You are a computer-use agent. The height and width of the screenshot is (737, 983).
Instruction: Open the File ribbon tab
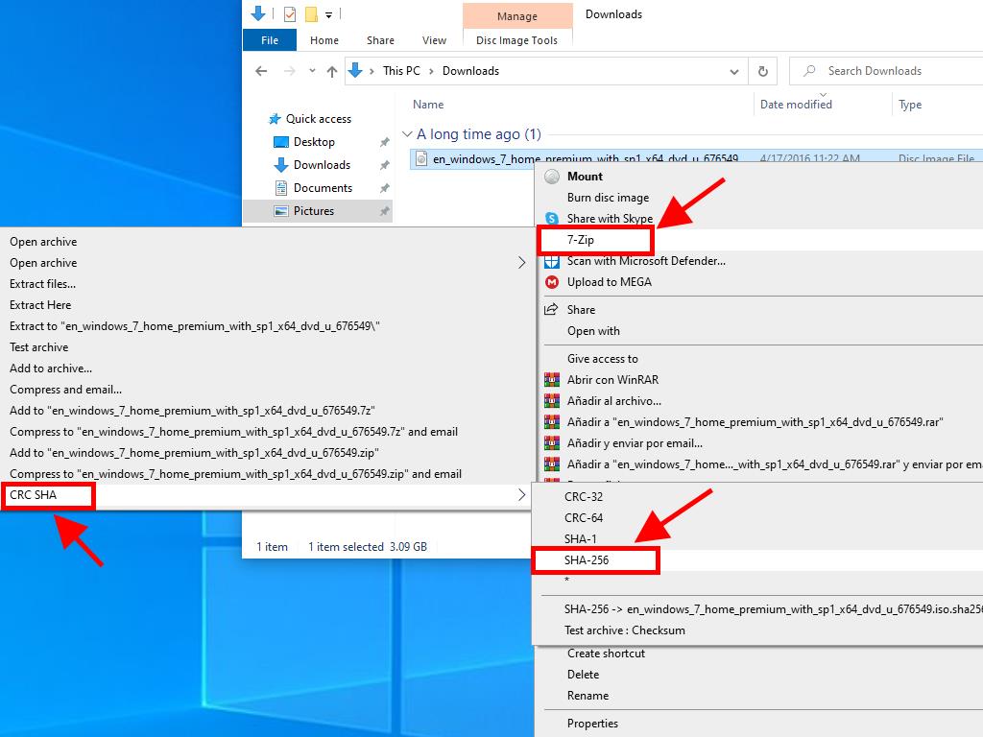[270, 40]
